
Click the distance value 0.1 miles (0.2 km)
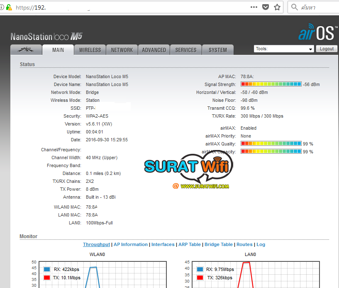(x=103, y=173)
